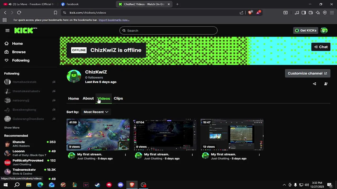Open Windows Start menu

(5, 185)
